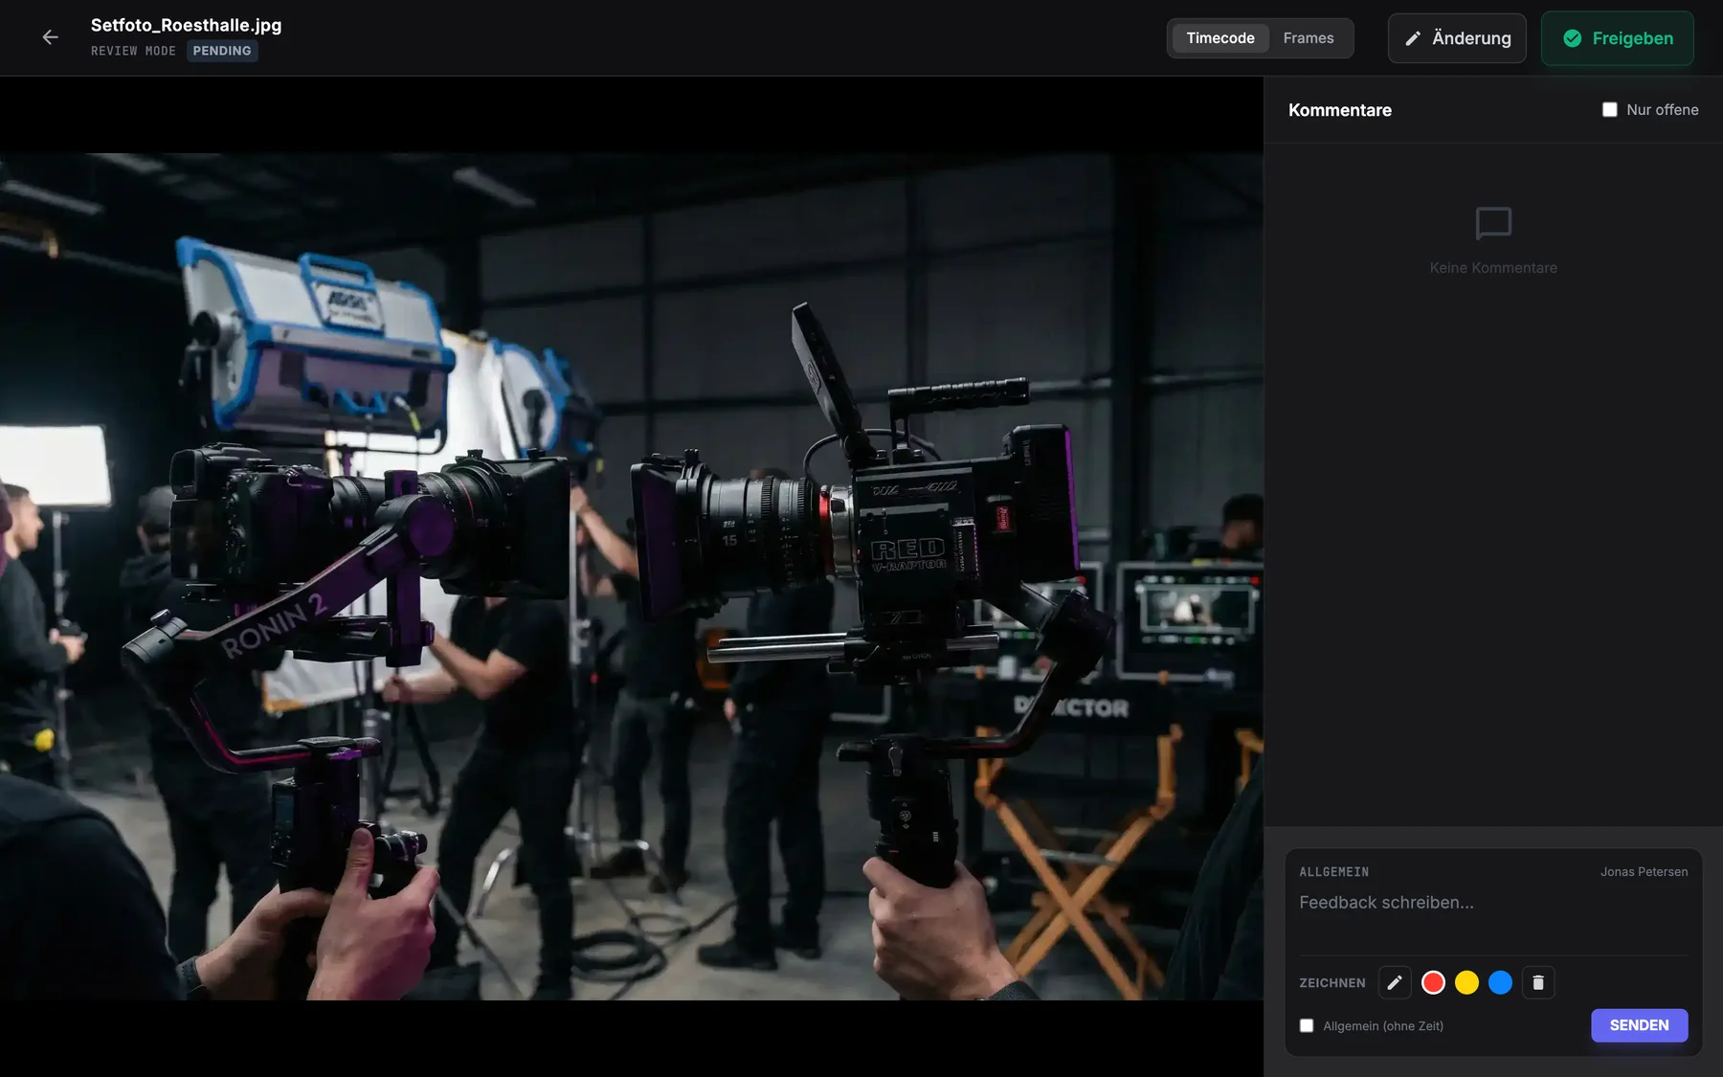Click the Kommentare panel heading
This screenshot has width=1723, height=1077.
(x=1340, y=110)
